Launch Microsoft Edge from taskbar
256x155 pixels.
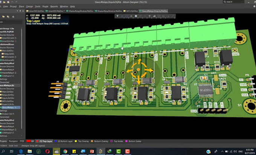click(21, 151)
